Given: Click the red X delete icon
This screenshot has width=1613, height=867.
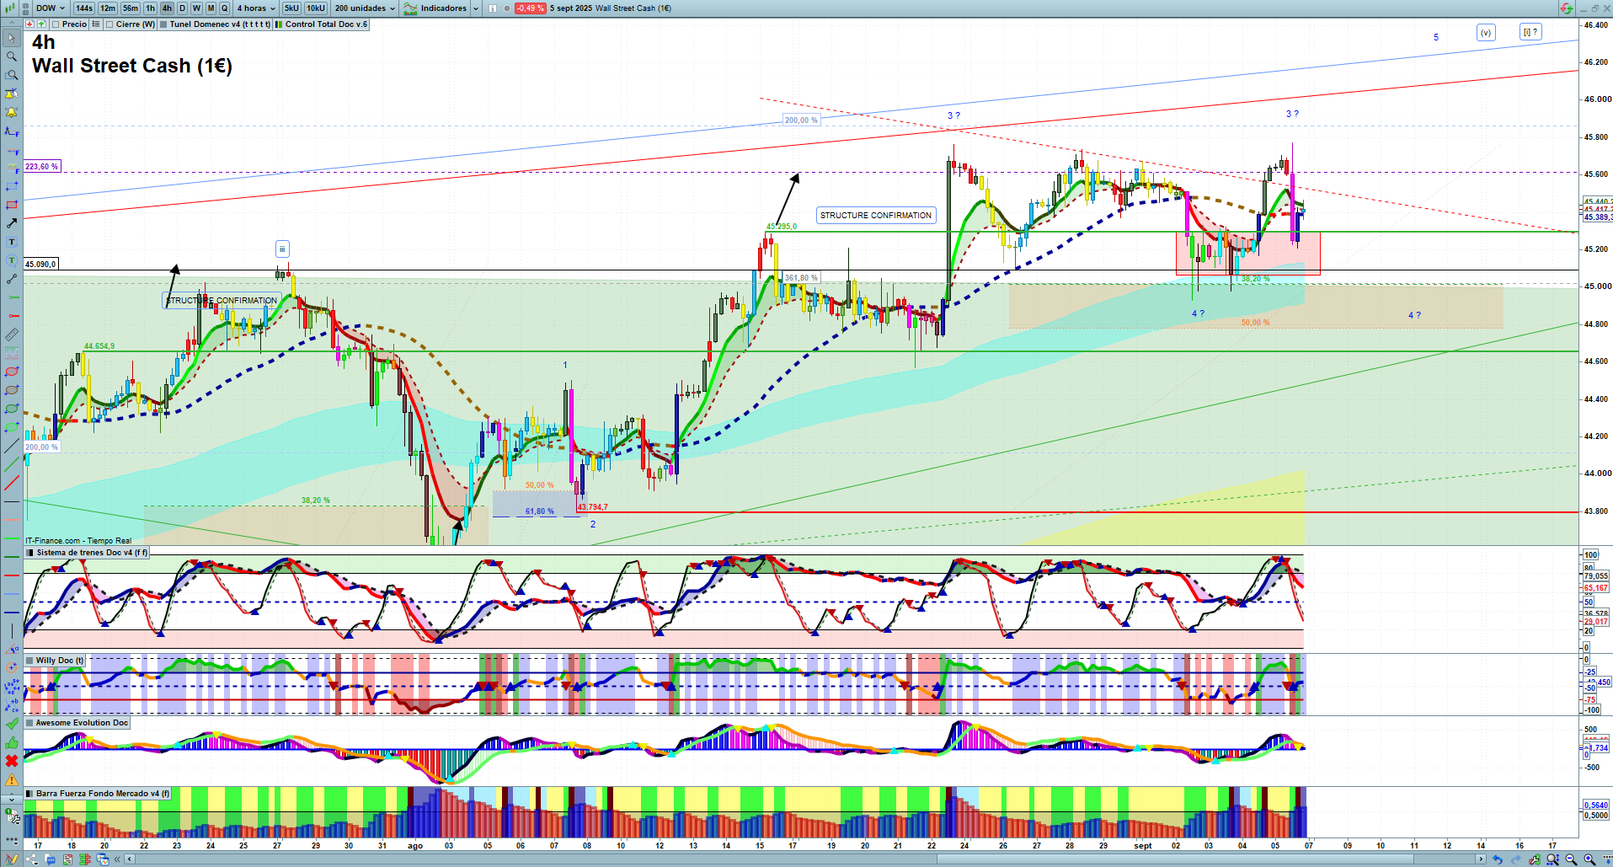Looking at the screenshot, I should [12, 761].
